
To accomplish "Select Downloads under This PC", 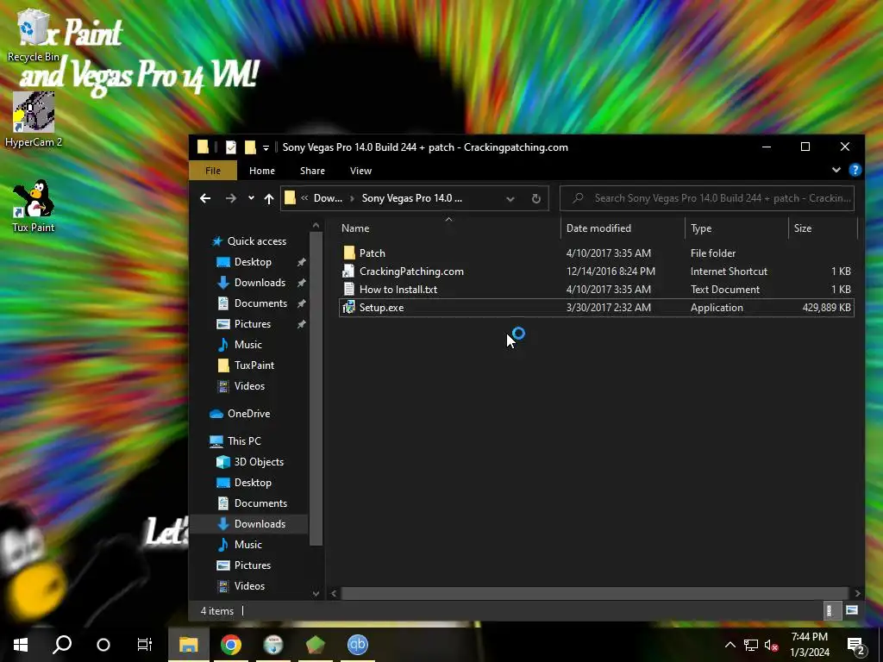I will [260, 524].
